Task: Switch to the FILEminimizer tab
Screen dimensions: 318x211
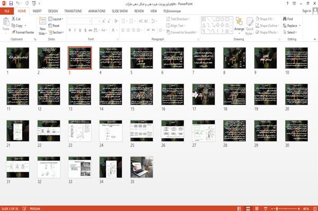Action: 172,11
